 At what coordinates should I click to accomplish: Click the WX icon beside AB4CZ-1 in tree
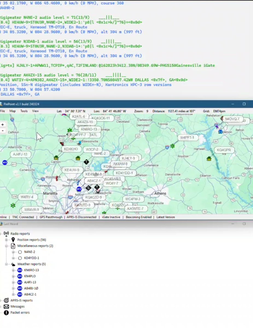click(20, 294)
